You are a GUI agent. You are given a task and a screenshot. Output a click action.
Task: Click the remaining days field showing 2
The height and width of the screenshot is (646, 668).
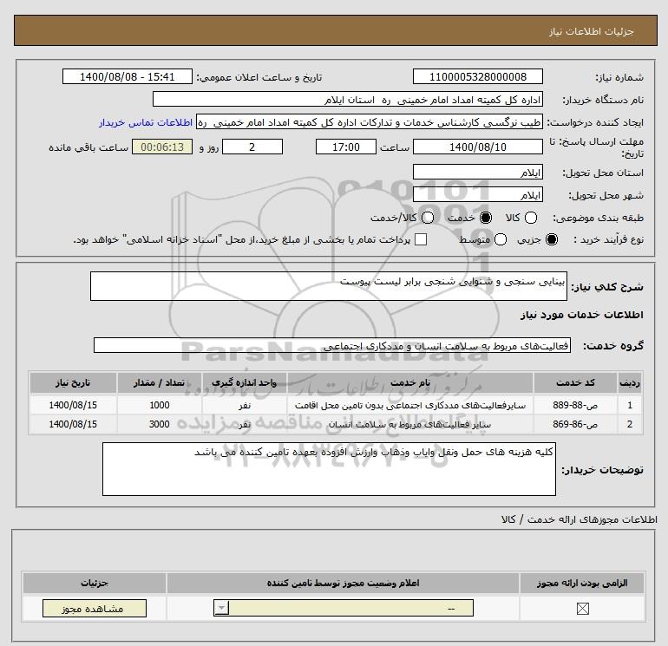pos(252,147)
